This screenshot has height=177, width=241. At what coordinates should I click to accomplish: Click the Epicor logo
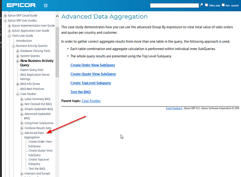tap(21, 5)
